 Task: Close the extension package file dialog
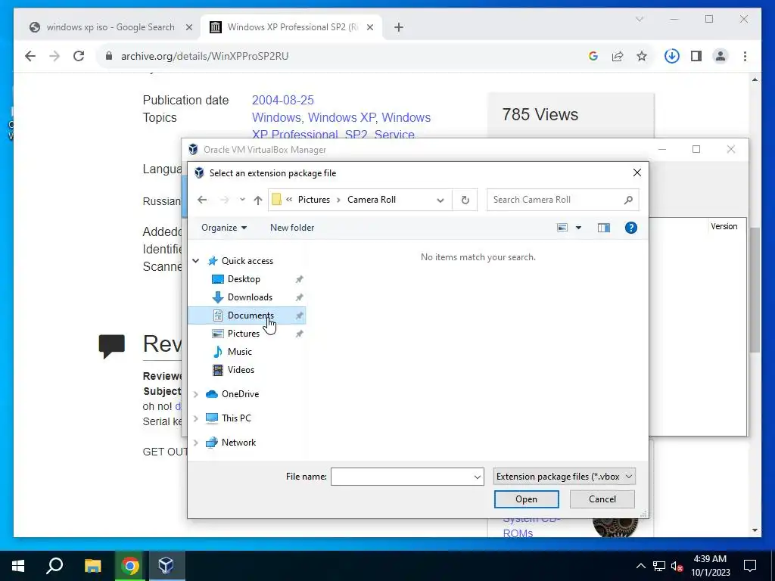[x=637, y=172]
